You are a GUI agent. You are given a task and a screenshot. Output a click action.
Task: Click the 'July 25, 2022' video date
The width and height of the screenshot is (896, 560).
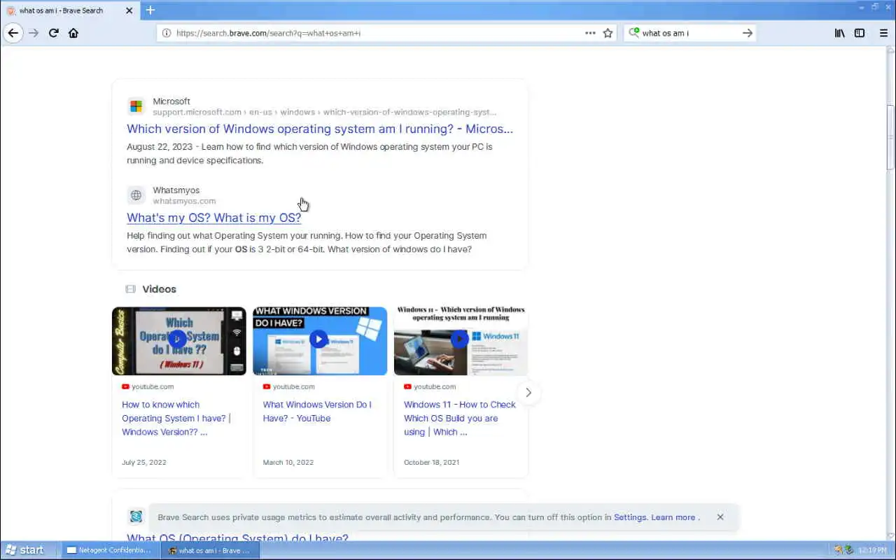pyautogui.click(x=144, y=463)
